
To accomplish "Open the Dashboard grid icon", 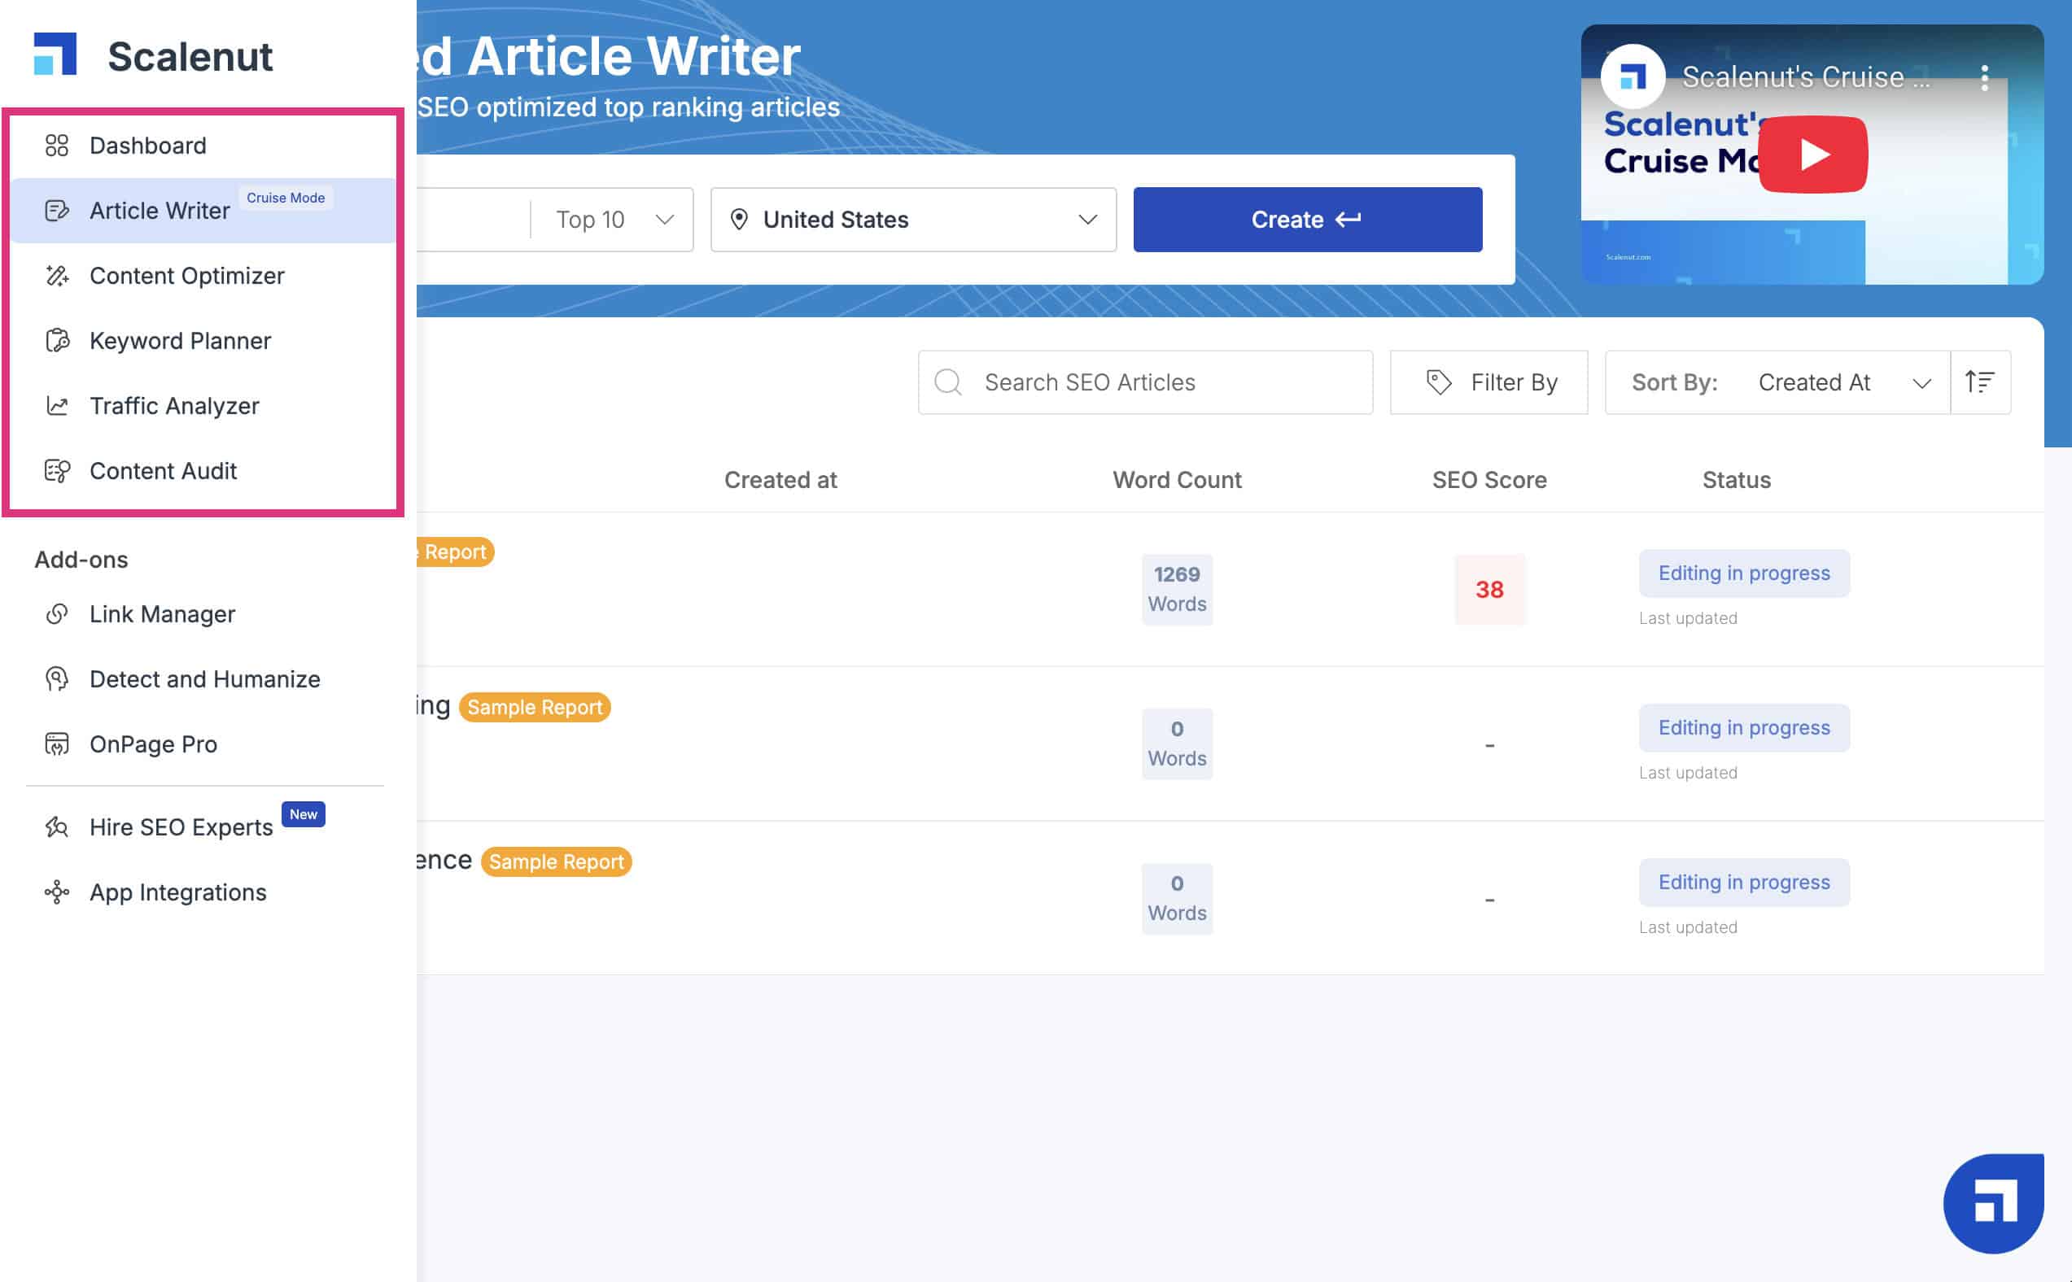I will point(57,146).
